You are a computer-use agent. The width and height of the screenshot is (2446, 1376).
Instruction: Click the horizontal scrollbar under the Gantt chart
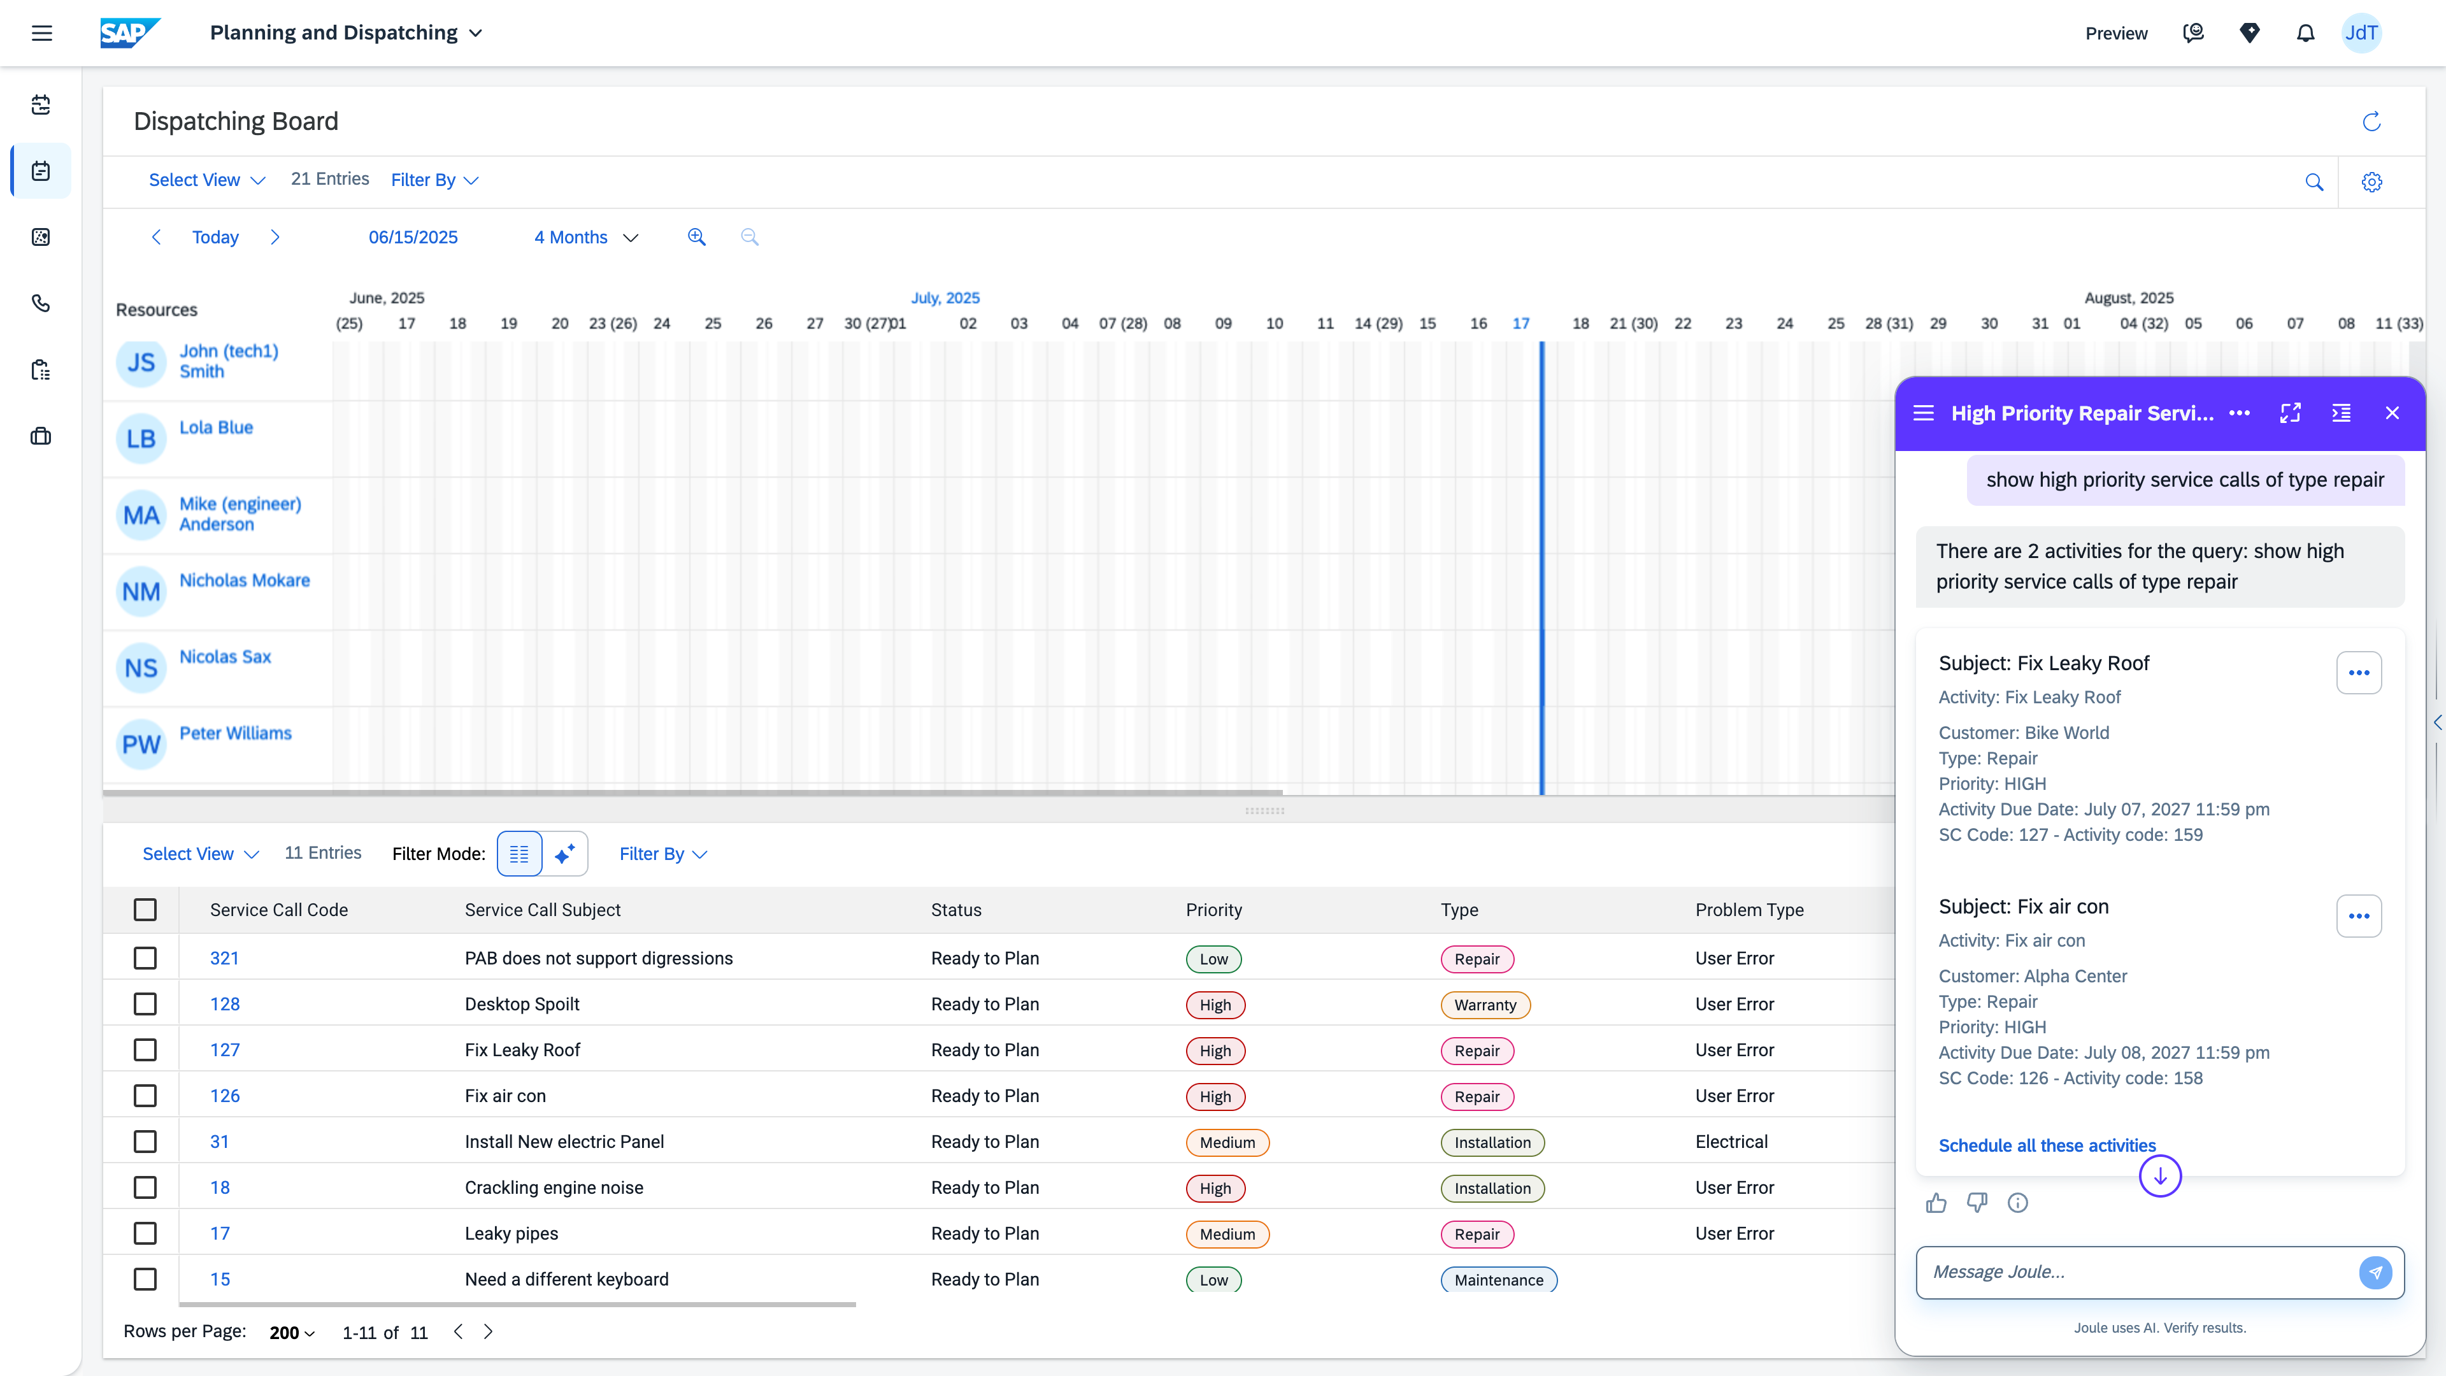pyautogui.click(x=693, y=791)
